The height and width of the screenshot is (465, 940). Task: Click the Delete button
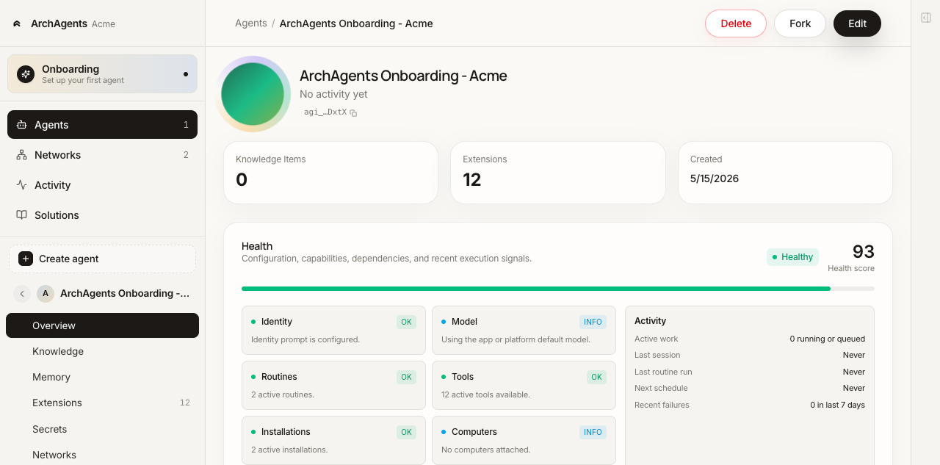736,24
